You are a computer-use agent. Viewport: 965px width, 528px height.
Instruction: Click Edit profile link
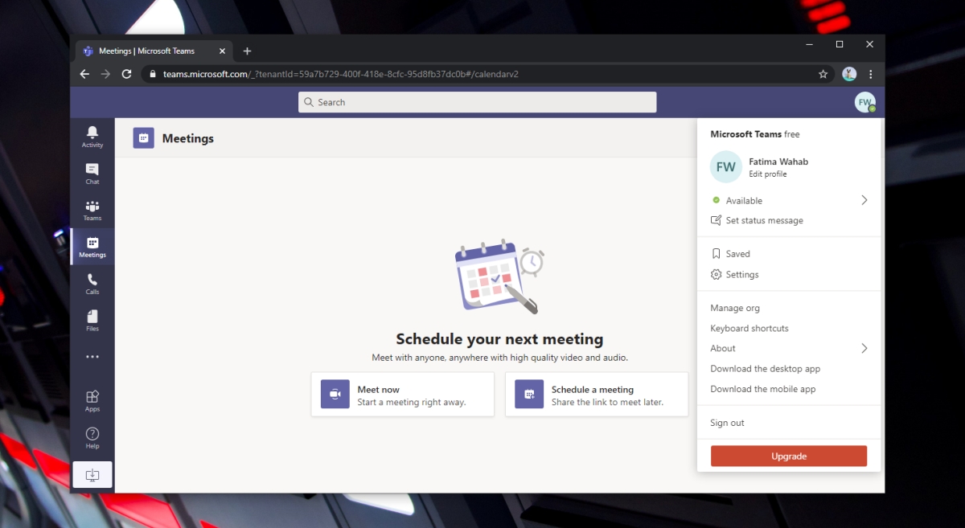pos(768,174)
